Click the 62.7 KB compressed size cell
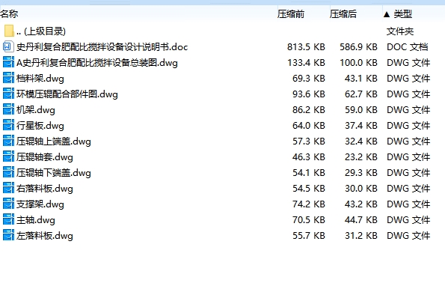This screenshot has width=445, height=286. point(361,94)
